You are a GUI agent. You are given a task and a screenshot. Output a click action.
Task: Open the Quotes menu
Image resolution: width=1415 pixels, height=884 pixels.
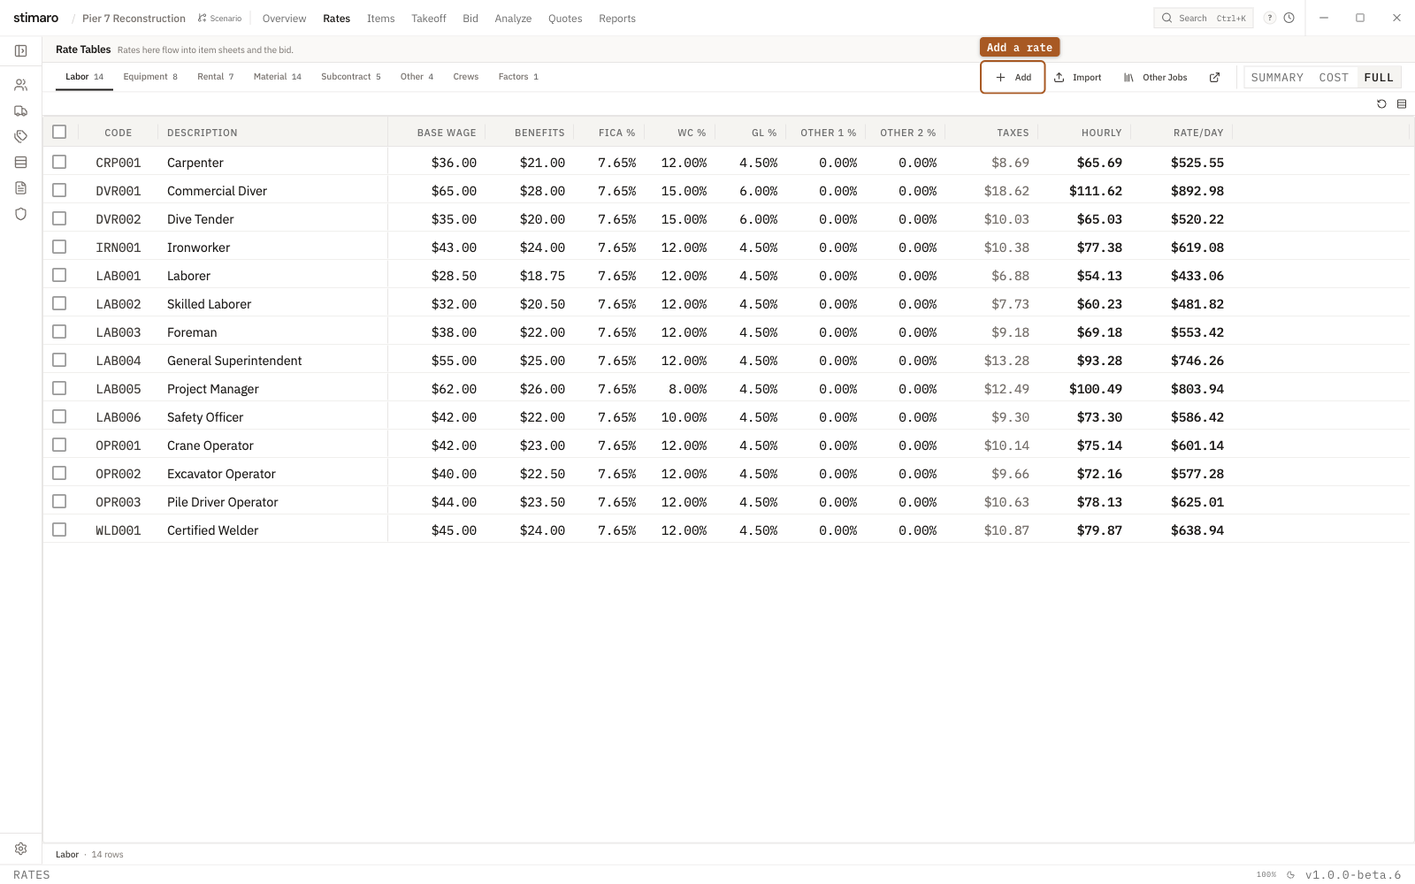(565, 19)
